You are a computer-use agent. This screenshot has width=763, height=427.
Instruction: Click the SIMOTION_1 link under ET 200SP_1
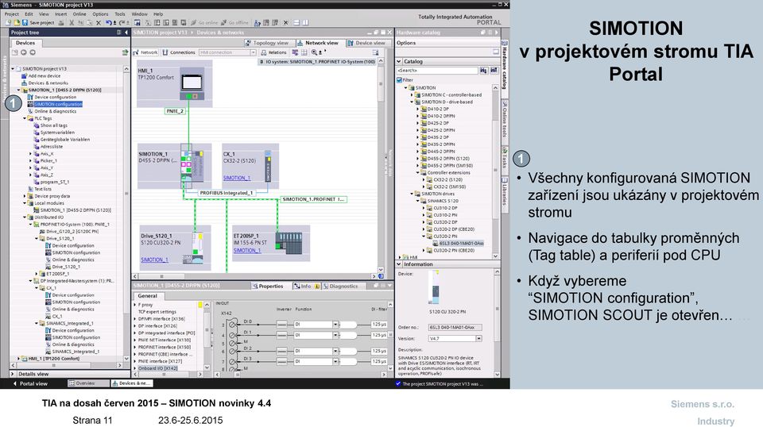246,251
